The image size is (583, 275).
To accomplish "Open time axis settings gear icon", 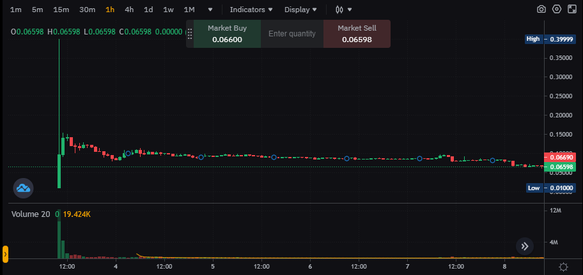I will click(x=563, y=267).
